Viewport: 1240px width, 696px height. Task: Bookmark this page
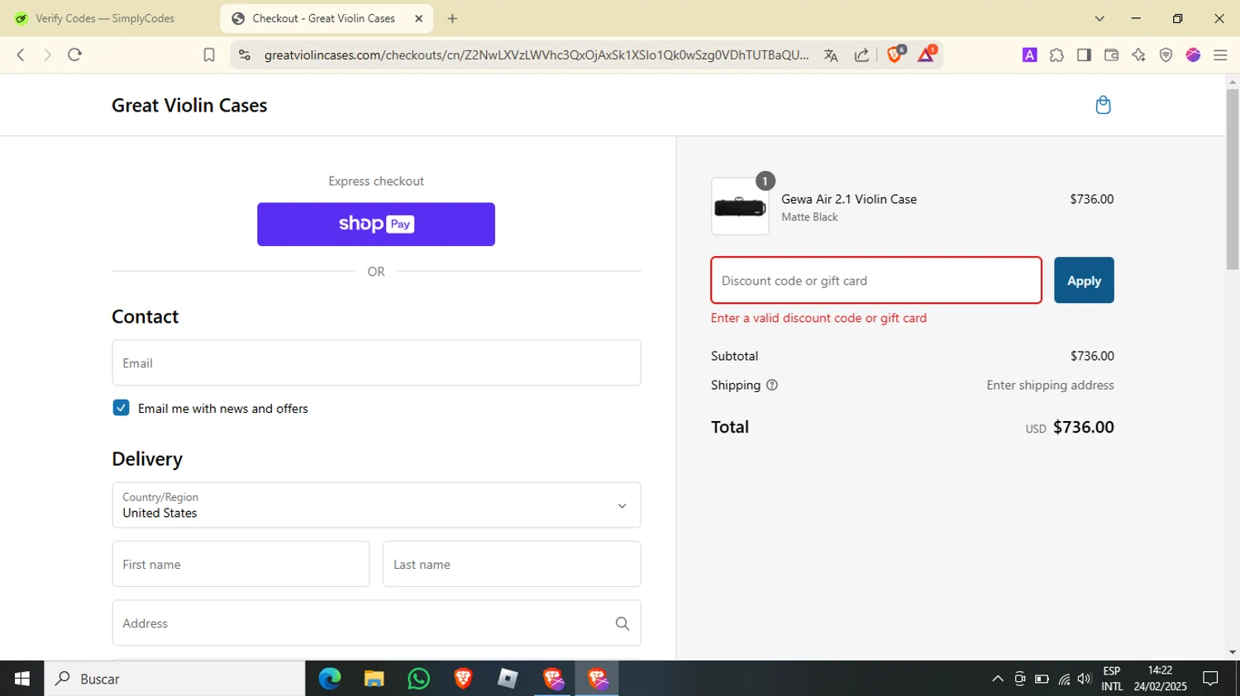(x=209, y=54)
